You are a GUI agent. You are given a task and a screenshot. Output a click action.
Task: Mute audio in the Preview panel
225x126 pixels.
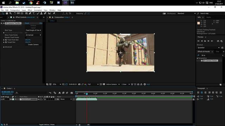coord(221,41)
